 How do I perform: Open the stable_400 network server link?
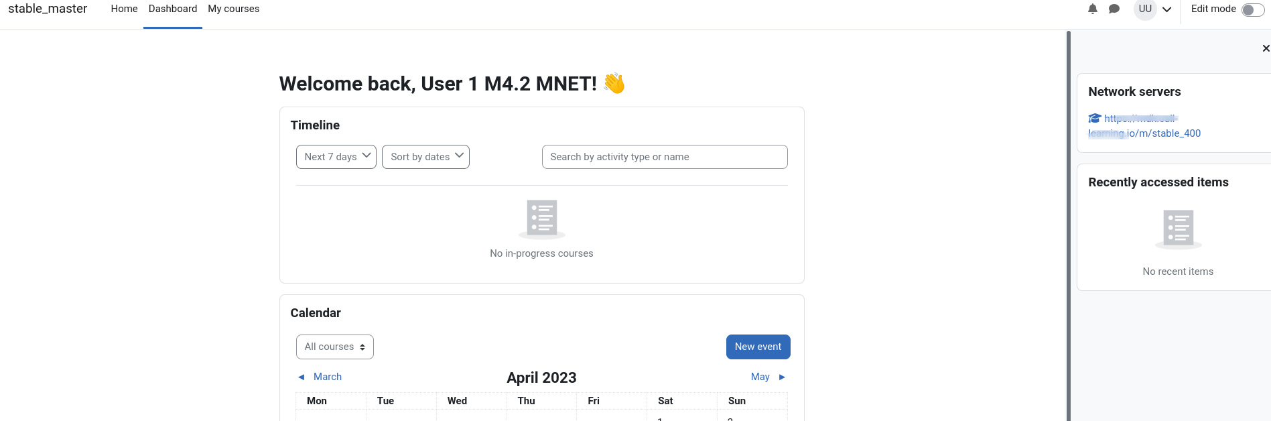click(1144, 126)
